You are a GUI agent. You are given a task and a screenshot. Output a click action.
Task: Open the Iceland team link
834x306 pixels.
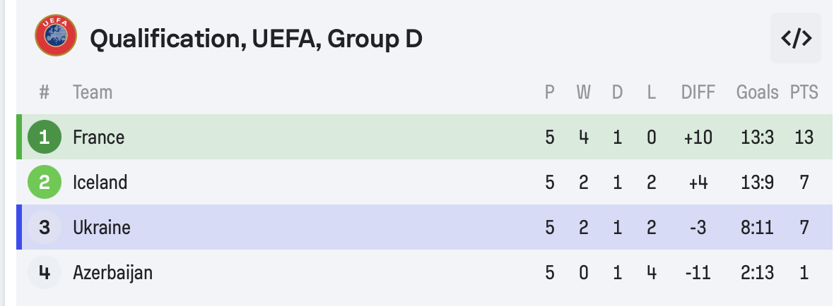(100, 183)
